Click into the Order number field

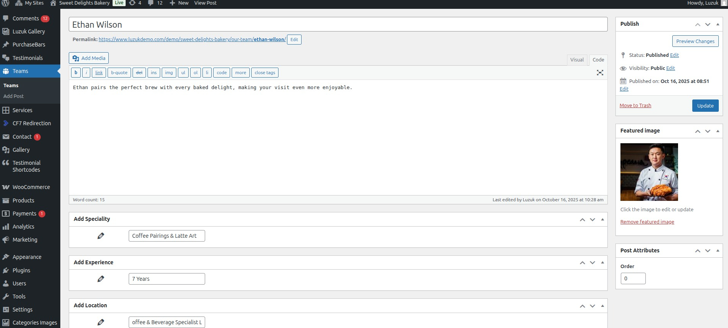pyautogui.click(x=633, y=278)
